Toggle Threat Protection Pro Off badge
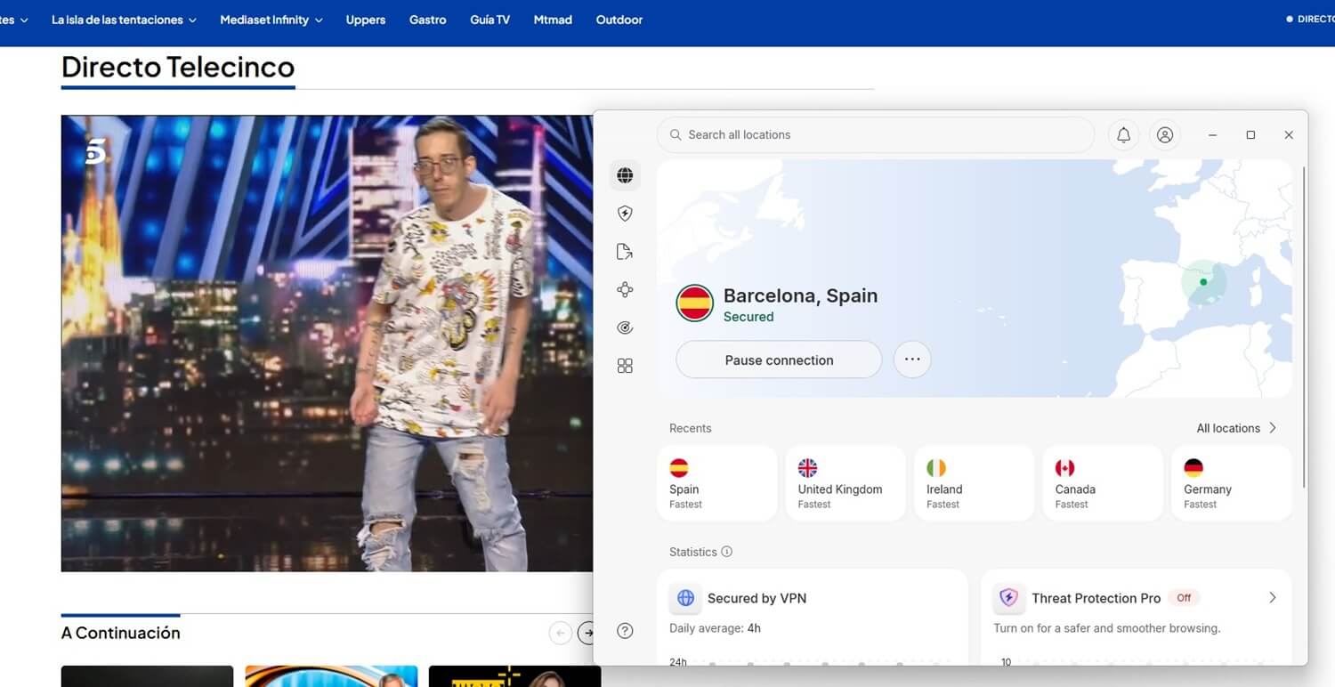1335x687 pixels. pyautogui.click(x=1184, y=598)
